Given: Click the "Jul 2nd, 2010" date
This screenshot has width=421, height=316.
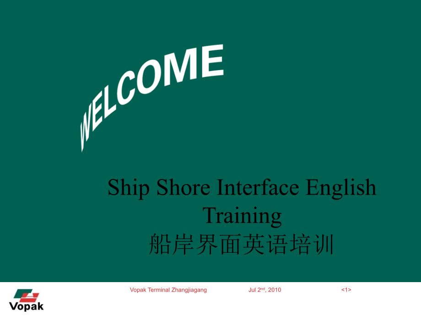Looking at the screenshot, I should pyautogui.click(x=264, y=290).
